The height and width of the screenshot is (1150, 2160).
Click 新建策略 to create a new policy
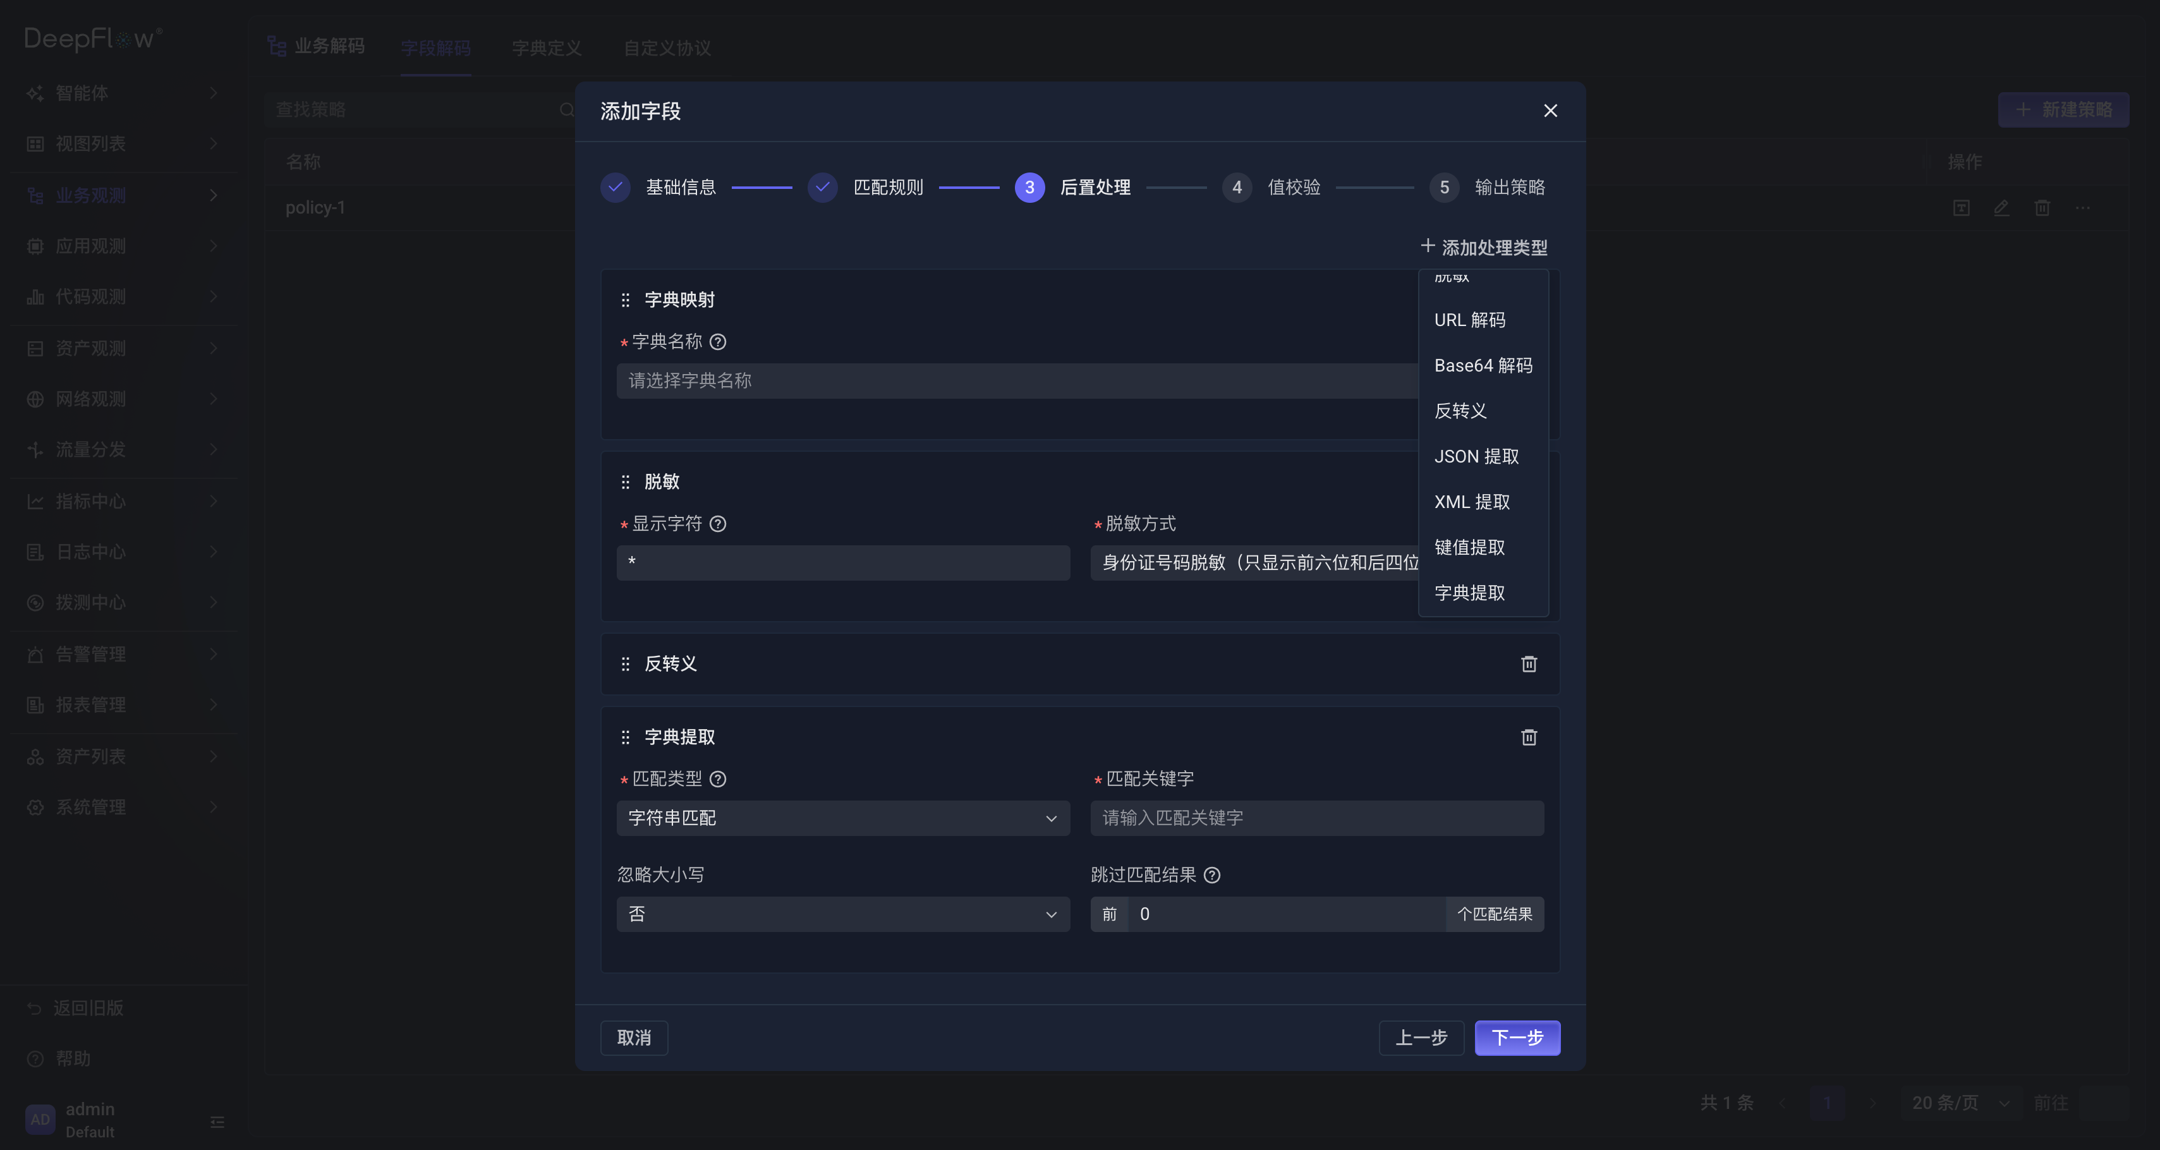point(2063,109)
